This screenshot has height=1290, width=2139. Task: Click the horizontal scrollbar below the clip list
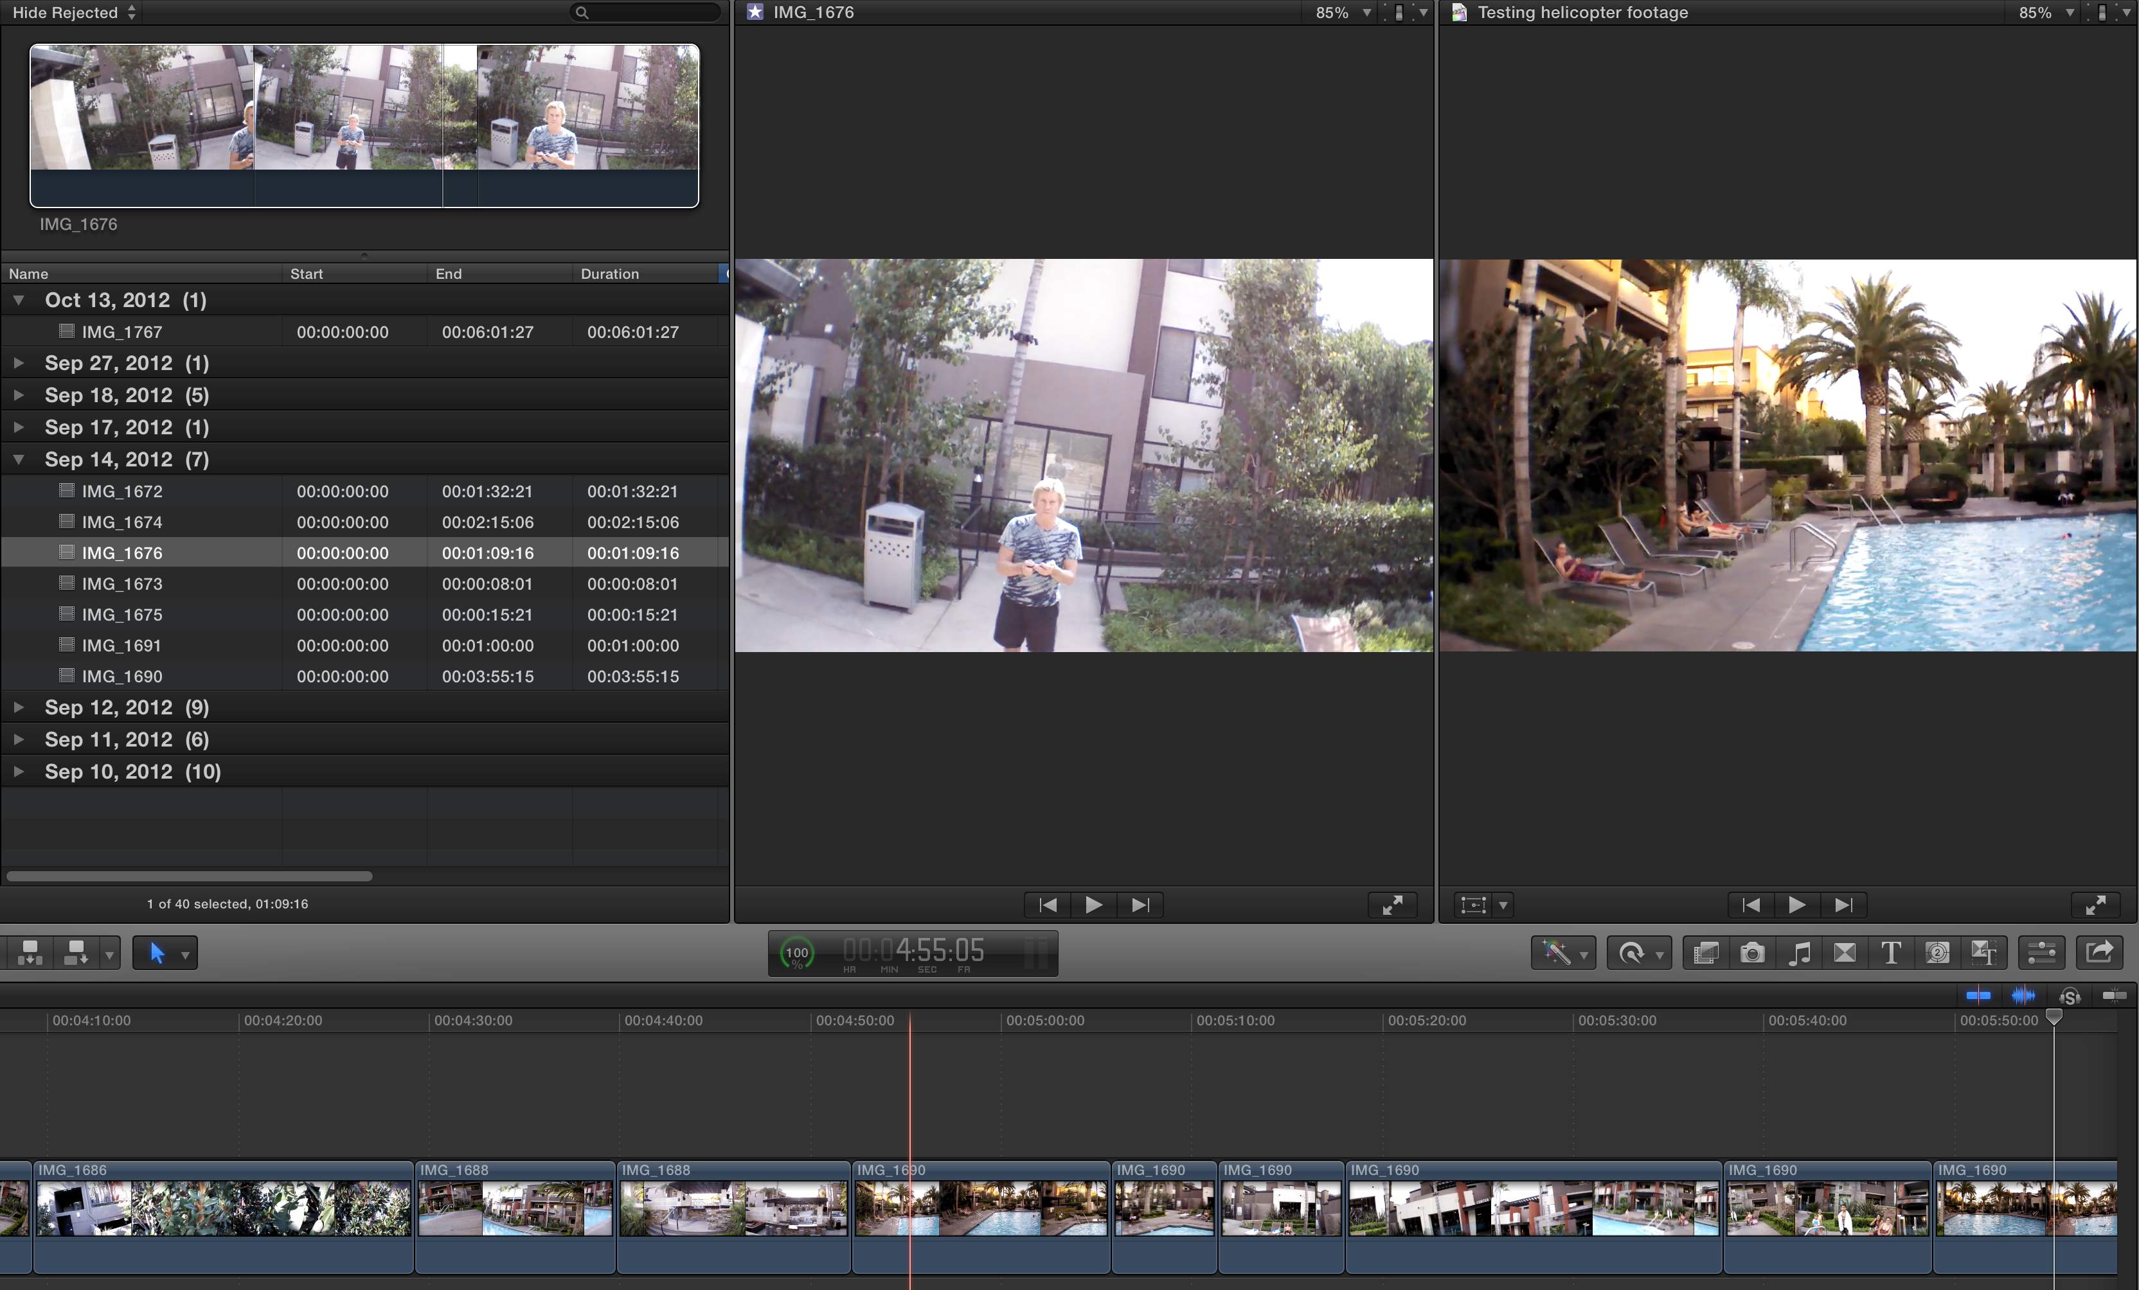coord(188,876)
